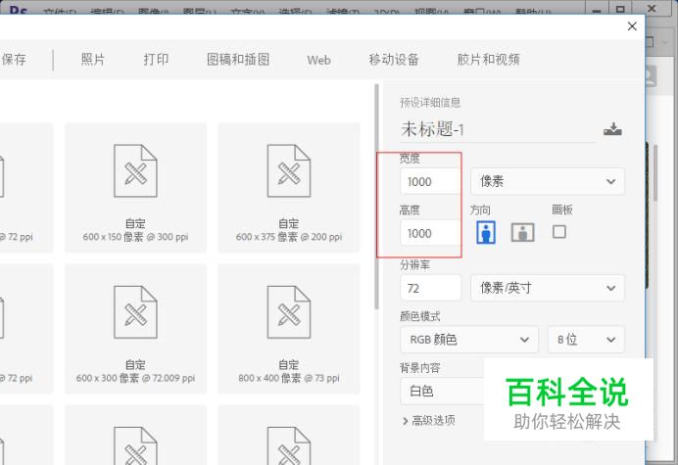
Task: Maximize the Photoshop window
Action: click(x=620, y=8)
